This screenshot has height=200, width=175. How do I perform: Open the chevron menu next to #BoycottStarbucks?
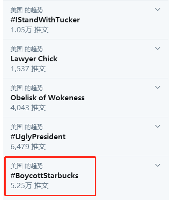[157, 165]
